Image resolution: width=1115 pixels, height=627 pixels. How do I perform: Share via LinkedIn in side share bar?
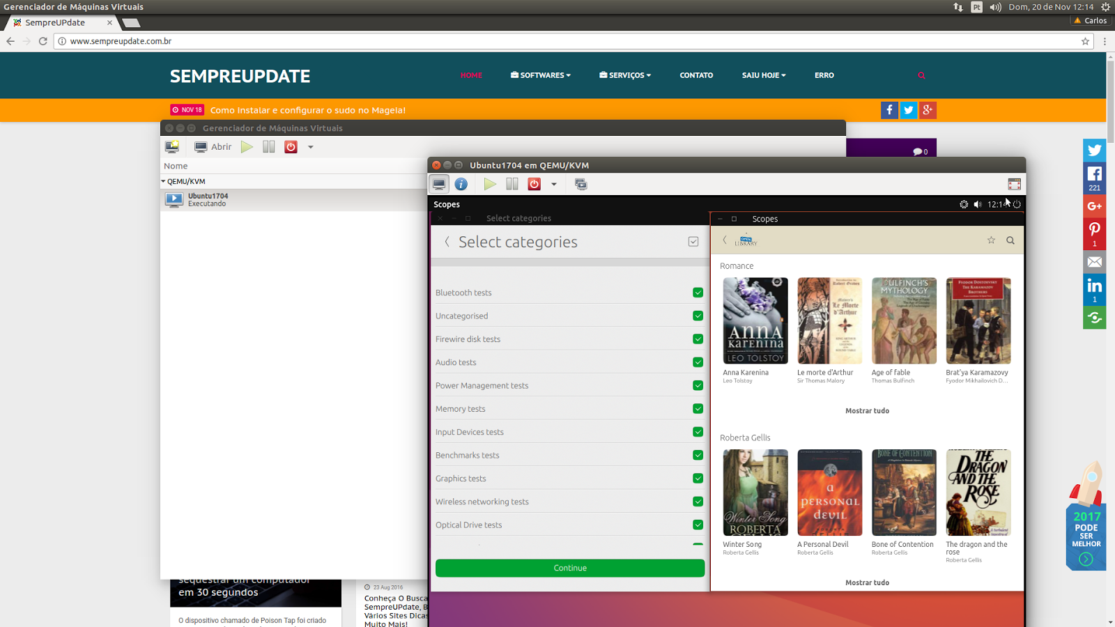1094,291
